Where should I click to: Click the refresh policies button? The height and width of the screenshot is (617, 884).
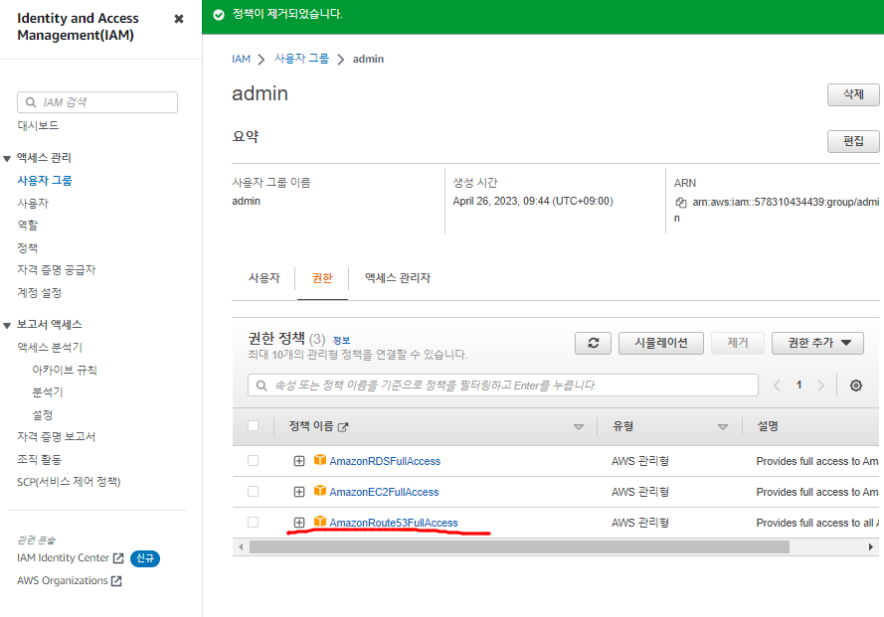[593, 343]
